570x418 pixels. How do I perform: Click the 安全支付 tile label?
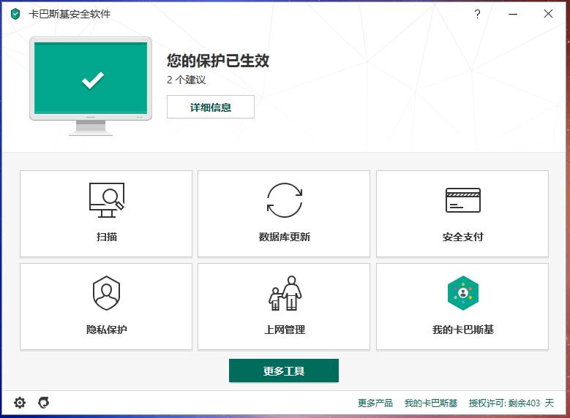click(462, 237)
